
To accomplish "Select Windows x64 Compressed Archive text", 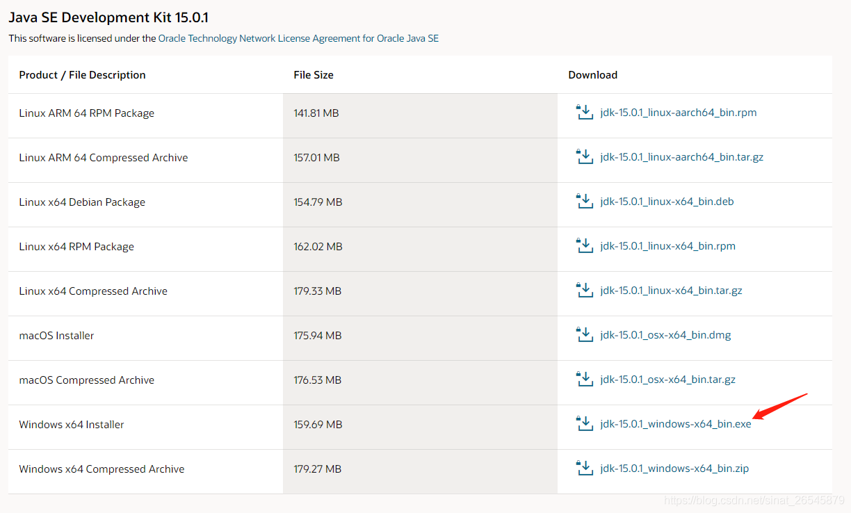I will tap(102, 469).
